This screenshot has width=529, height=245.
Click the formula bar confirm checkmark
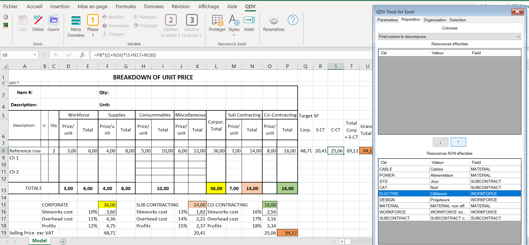[x=69, y=55]
